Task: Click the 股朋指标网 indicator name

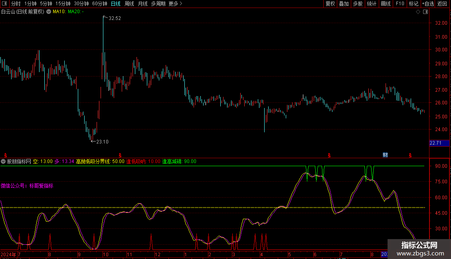Action: pos(19,162)
